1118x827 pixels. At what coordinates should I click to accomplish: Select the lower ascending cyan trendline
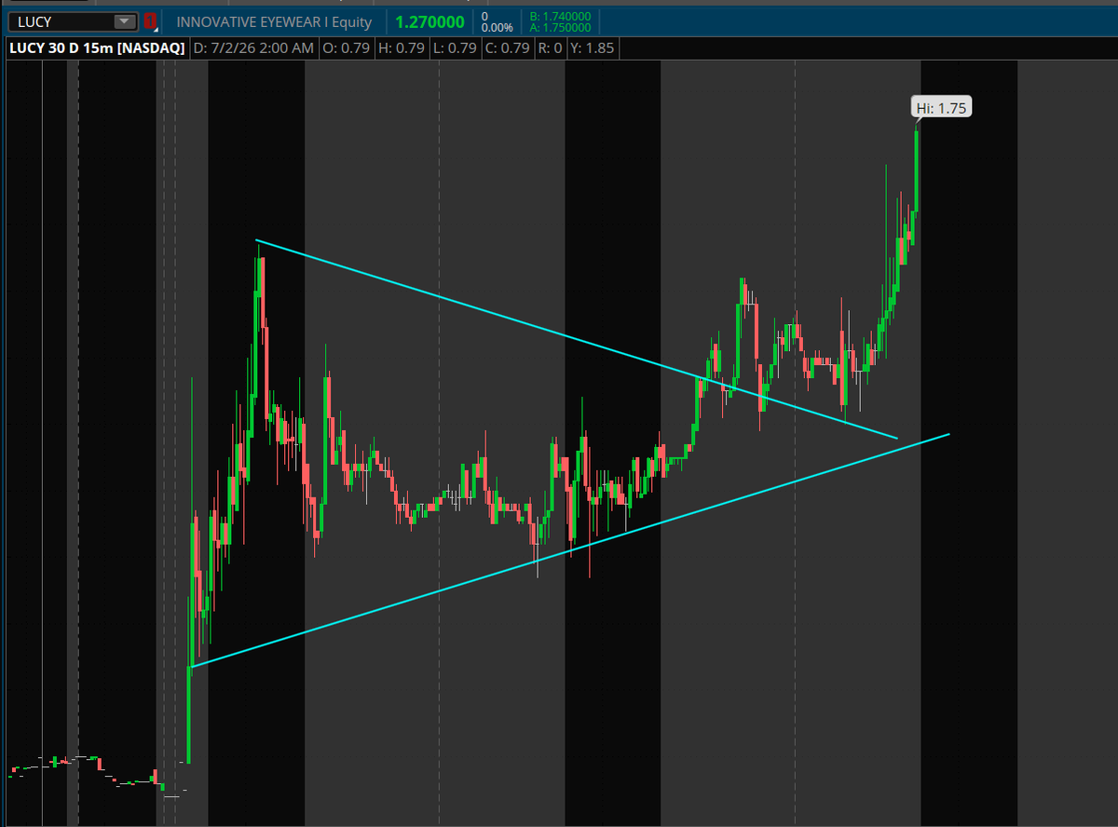569,550
